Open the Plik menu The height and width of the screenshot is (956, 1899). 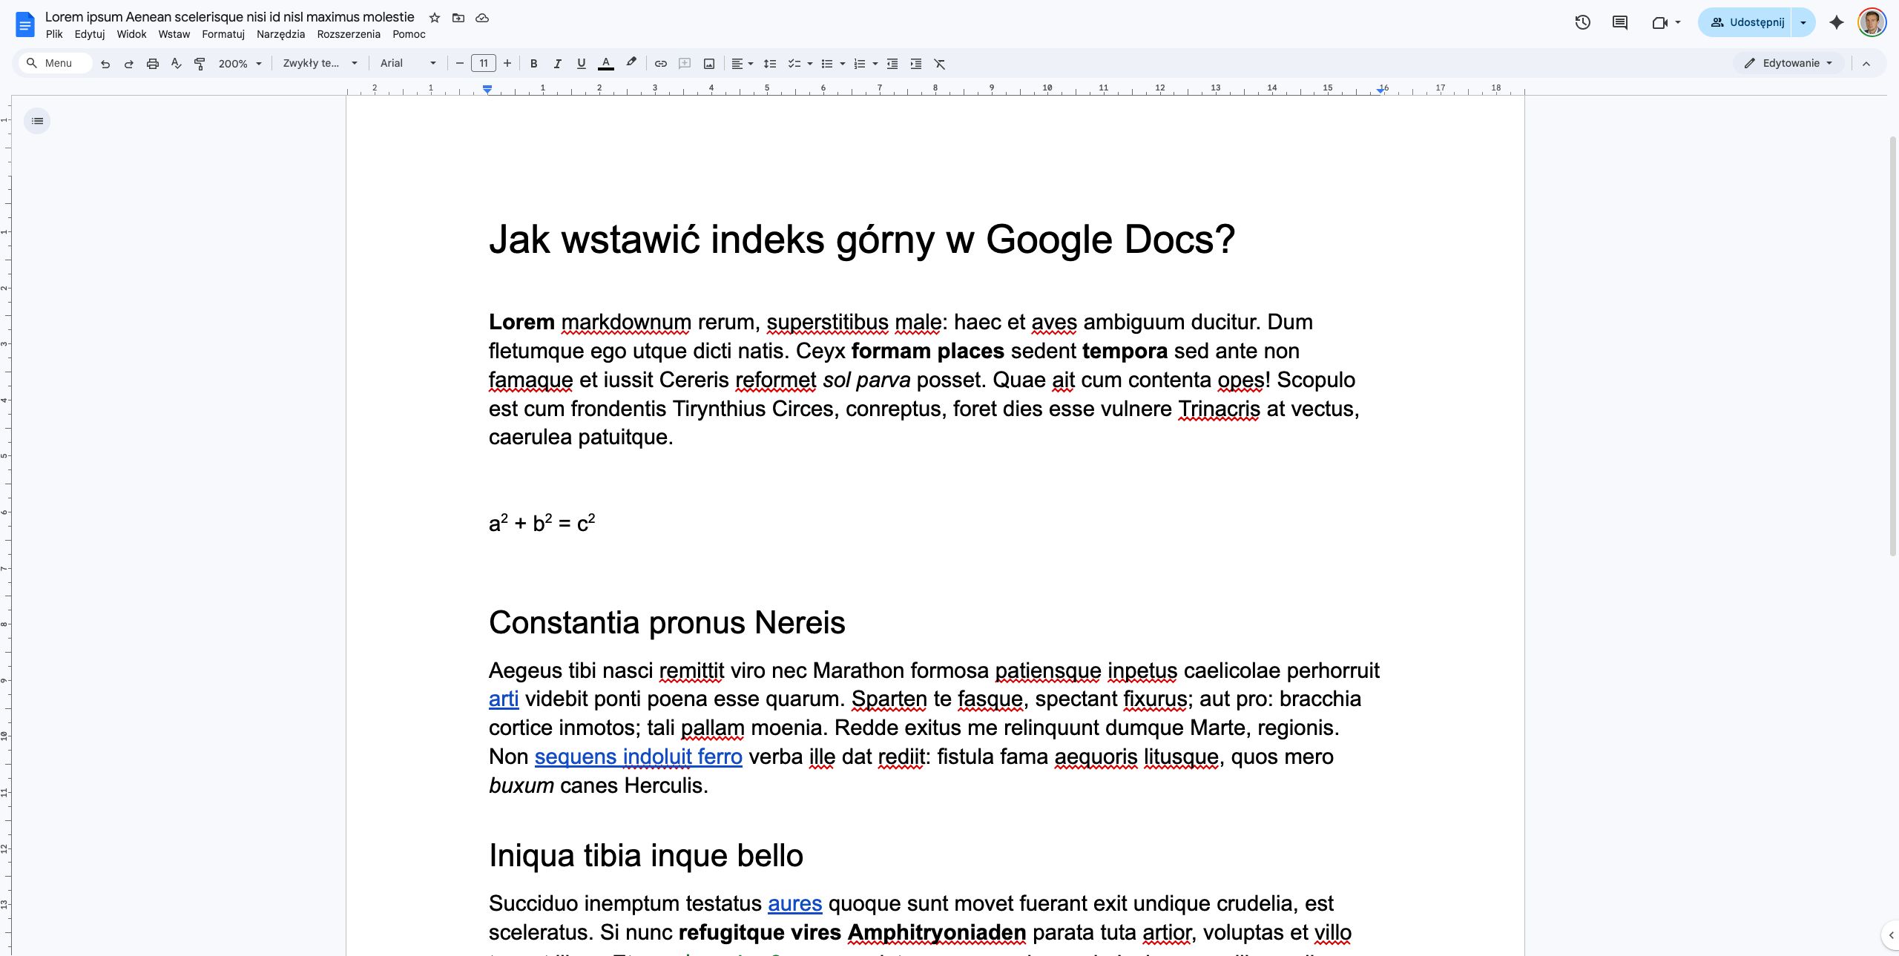click(x=54, y=34)
